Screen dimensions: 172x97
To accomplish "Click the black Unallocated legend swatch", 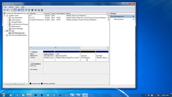I will click(x=30, y=84).
